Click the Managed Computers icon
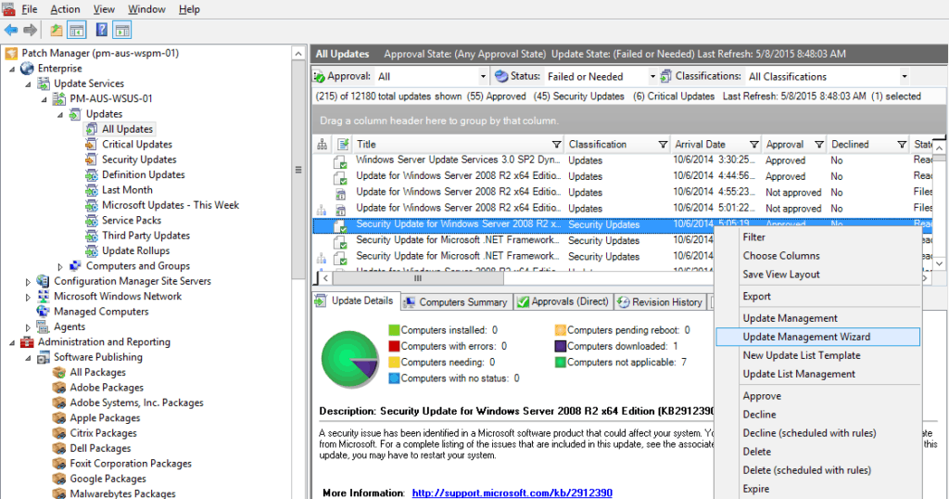Screen dimensions: 949x499 coord(43,312)
